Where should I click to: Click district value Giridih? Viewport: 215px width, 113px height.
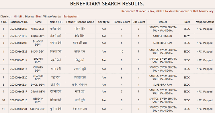18,17
